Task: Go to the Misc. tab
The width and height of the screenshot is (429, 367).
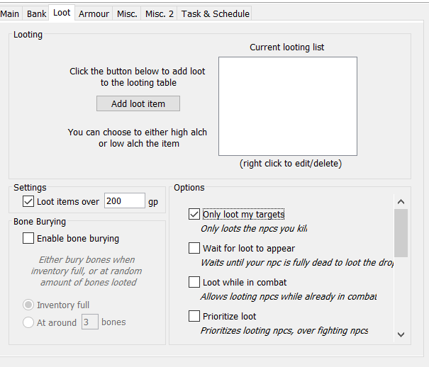Action: click(x=127, y=13)
